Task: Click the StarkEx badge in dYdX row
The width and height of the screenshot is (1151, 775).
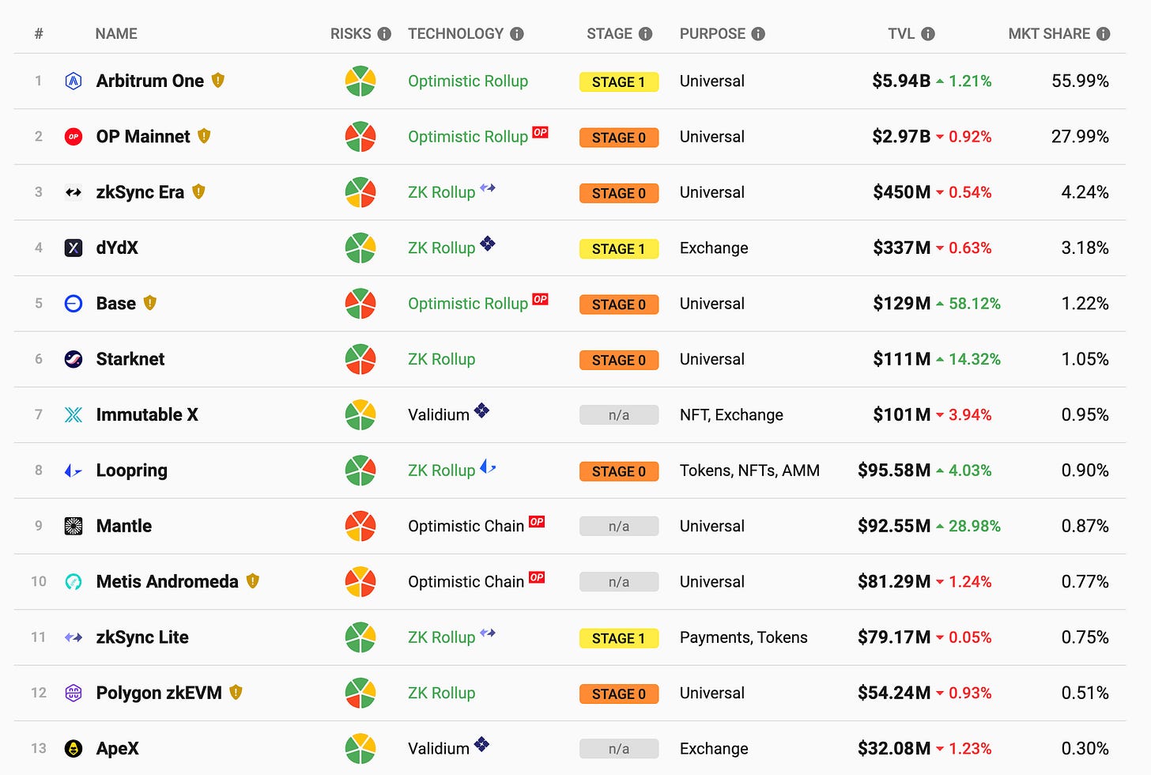Action: pyautogui.click(x=488, y=244)
